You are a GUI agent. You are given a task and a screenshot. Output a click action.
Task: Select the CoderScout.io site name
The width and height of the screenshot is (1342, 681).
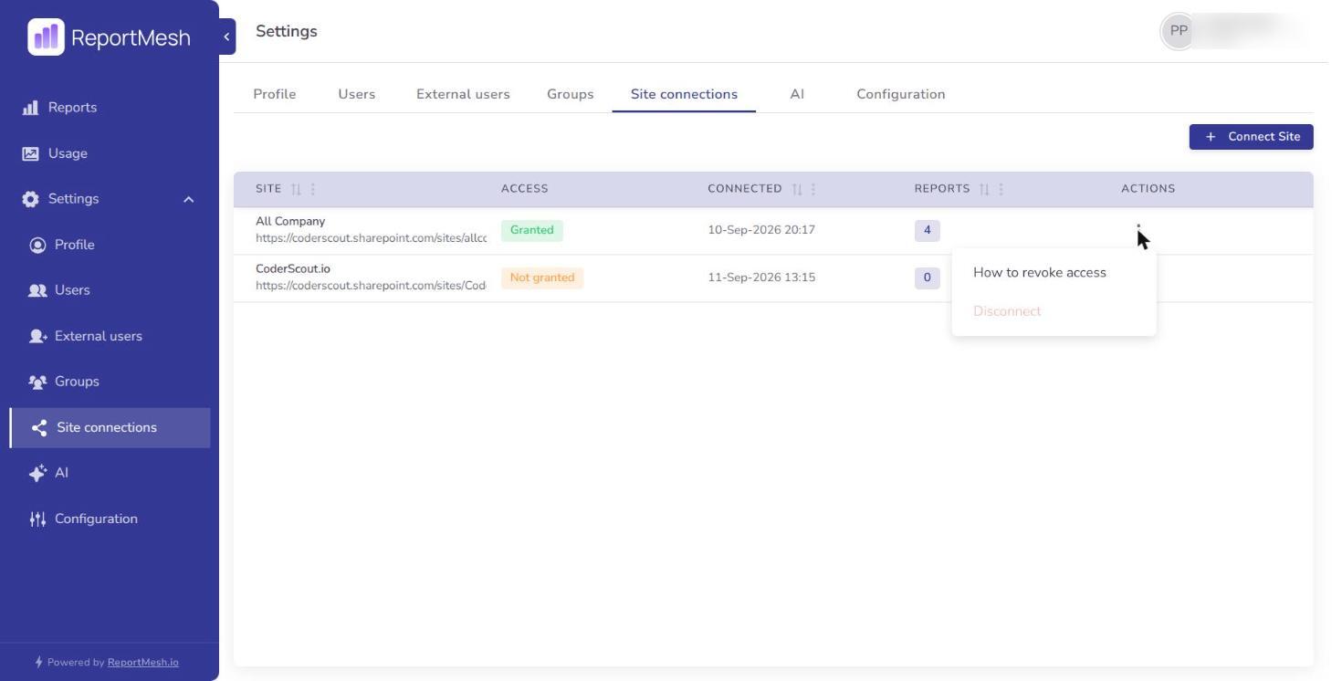click(293, 268)
